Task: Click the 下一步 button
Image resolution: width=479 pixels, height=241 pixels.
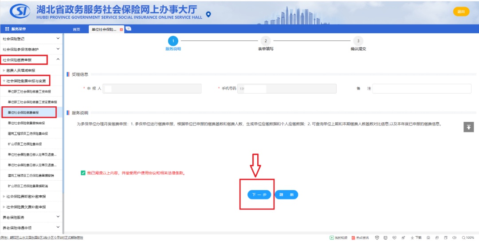Action: 259,194
